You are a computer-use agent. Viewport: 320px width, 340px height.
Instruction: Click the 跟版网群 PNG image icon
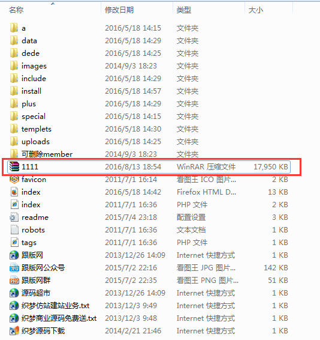[x=14, y=281]
